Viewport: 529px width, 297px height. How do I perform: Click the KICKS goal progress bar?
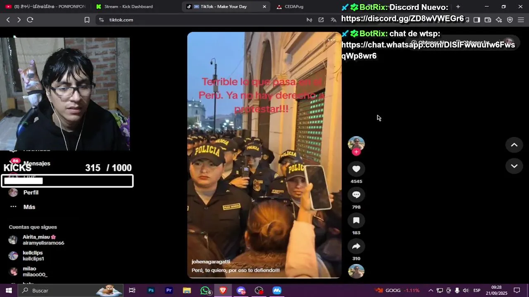coord(67,181)
